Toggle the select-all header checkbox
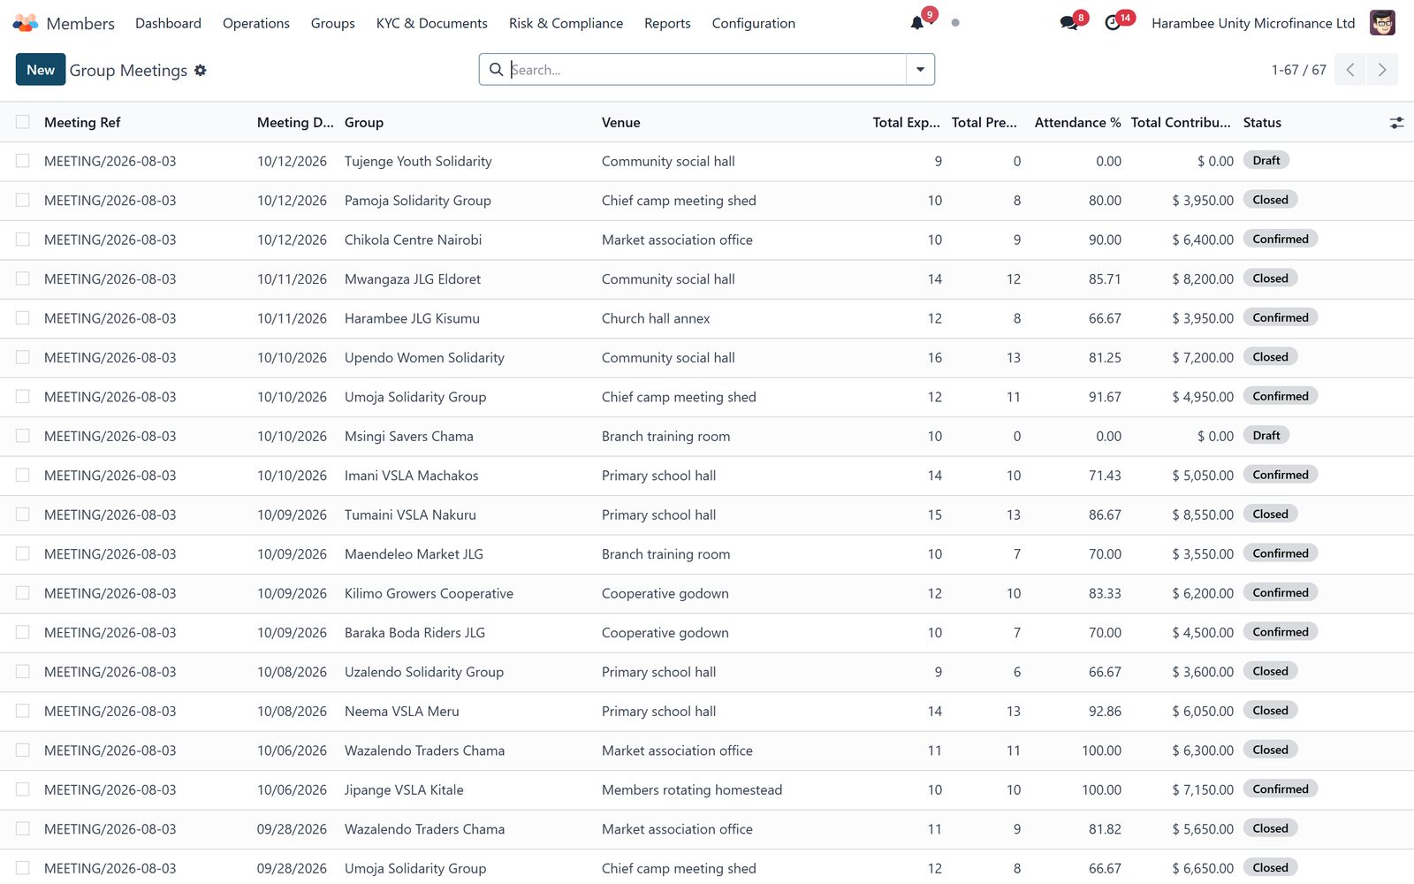The height and width of the screenshot is (884, 1414). (23, 122)
